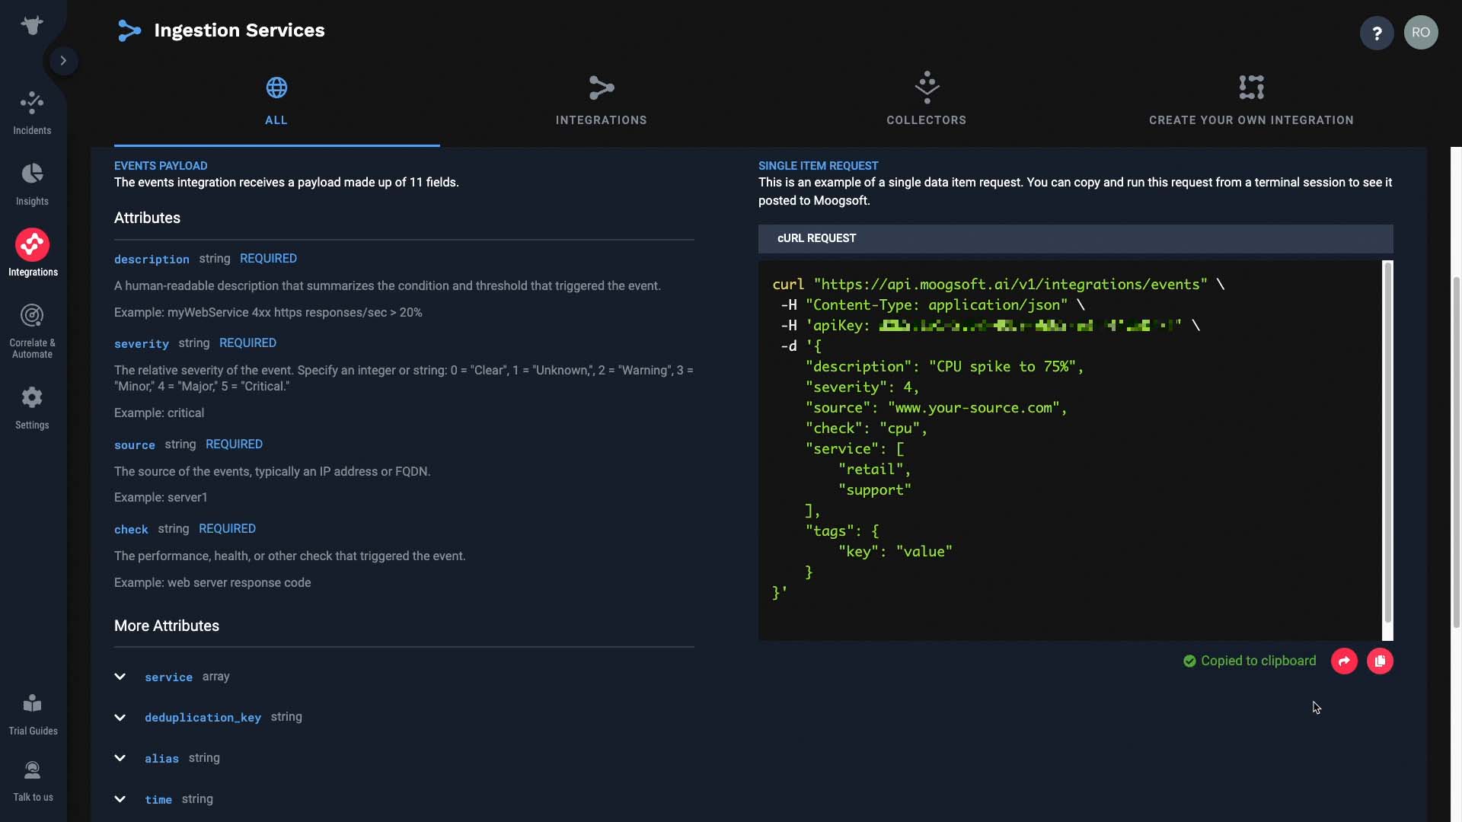The image size is (1462, 822).
Task: Click the severity attribute name
Action: pyautogui.click(x=142, y=344)
